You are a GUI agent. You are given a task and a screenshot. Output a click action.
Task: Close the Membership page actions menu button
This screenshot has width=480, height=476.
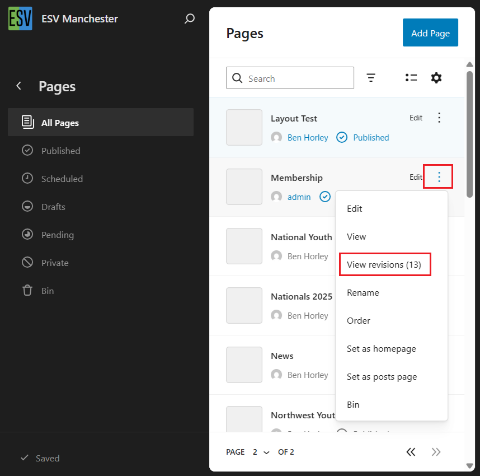[x=439, y=177]
